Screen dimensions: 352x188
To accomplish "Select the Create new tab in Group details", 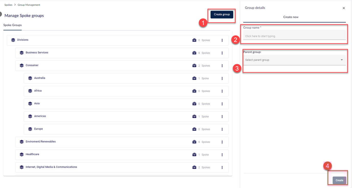I will [x=291, y=17].
